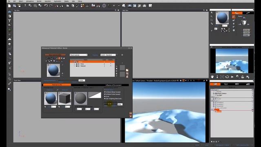Click the small gear icon in Material Editor
261x147 pixels.
122,55
